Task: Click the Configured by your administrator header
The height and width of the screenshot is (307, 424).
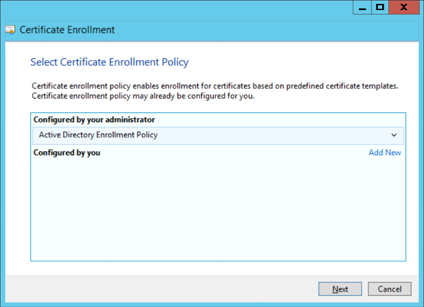Action: [x=94, y=120]
